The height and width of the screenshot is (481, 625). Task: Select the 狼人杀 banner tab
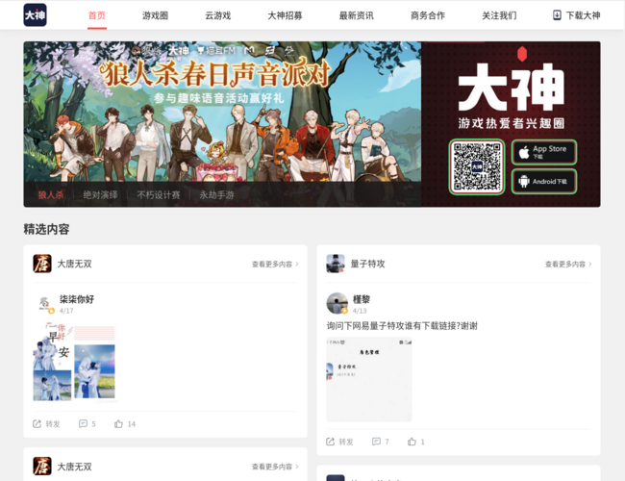[x=51, y=195]
